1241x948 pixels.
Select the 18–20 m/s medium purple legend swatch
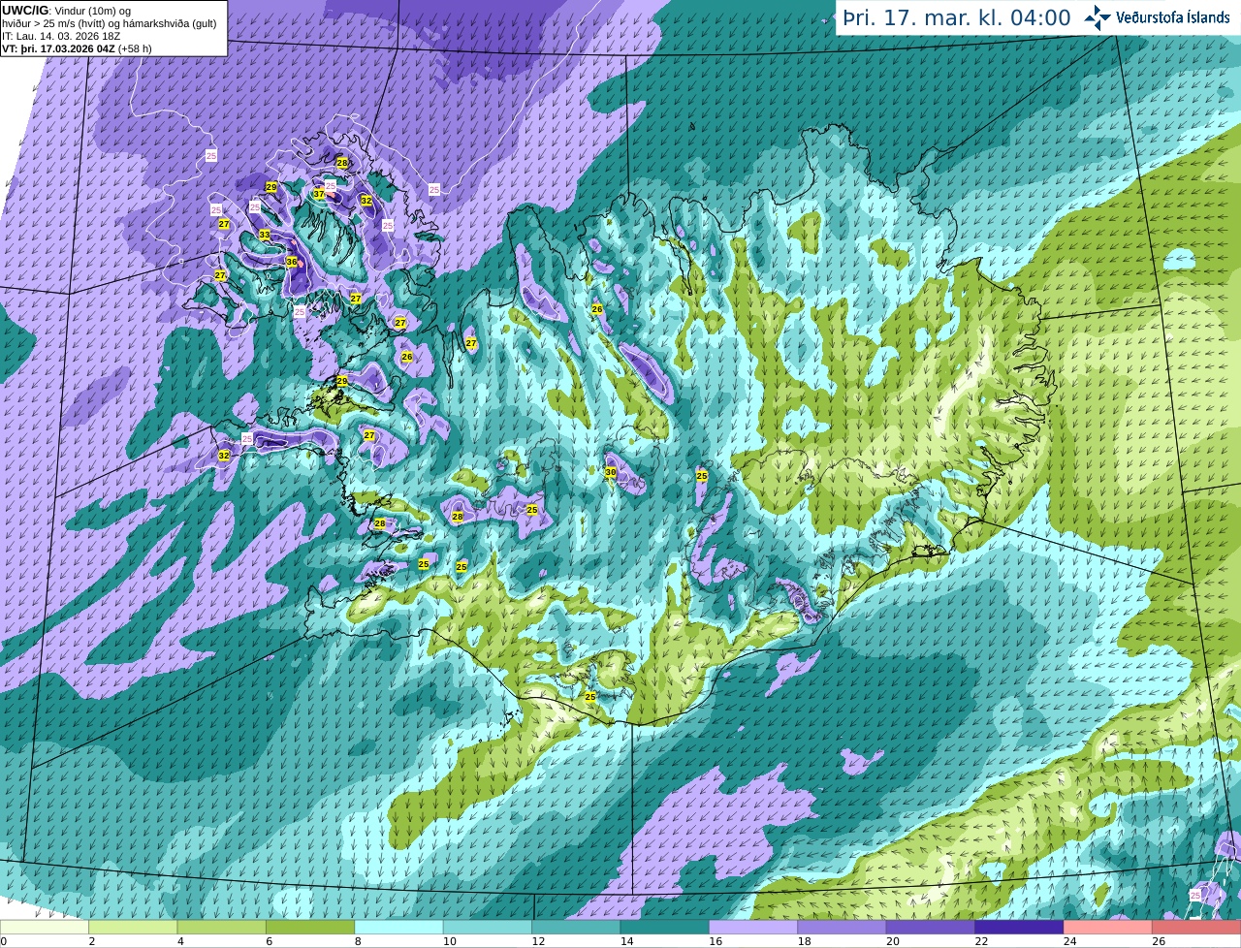[x=843, y=928]
